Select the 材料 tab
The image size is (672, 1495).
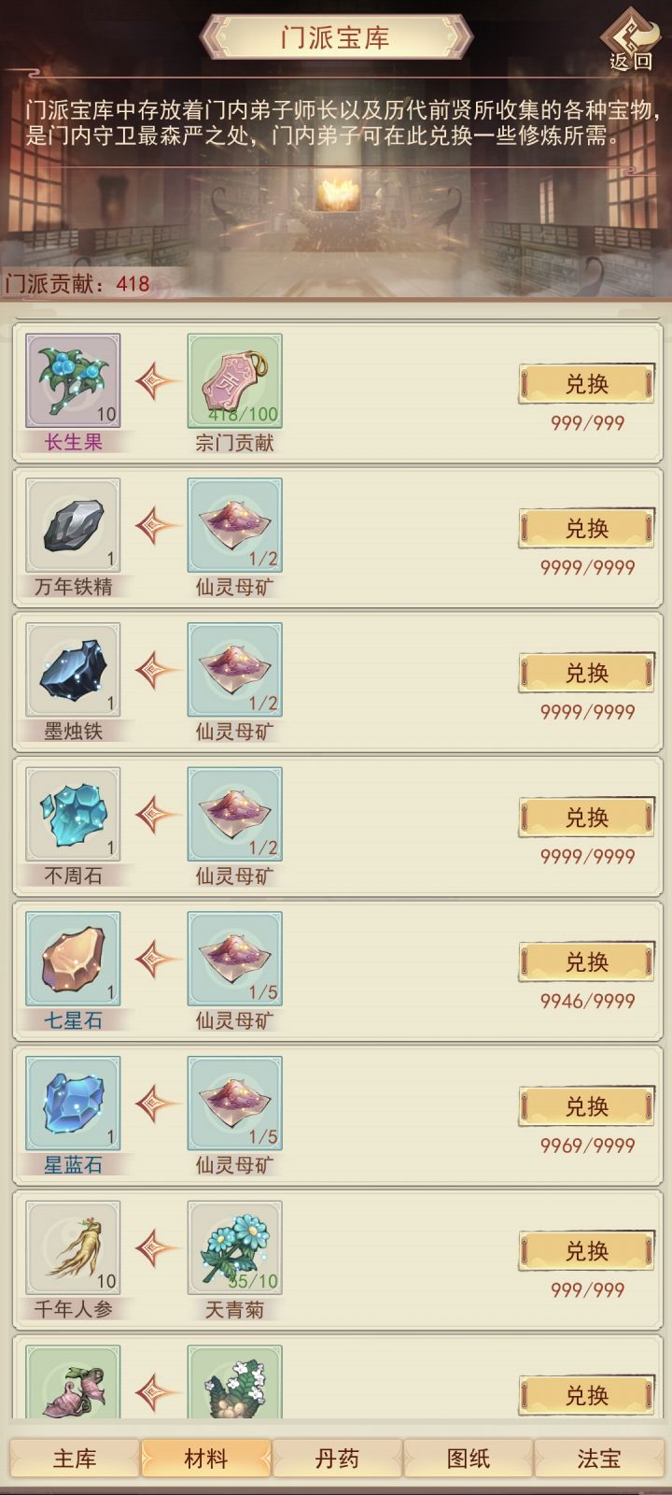coord(206,1459)
